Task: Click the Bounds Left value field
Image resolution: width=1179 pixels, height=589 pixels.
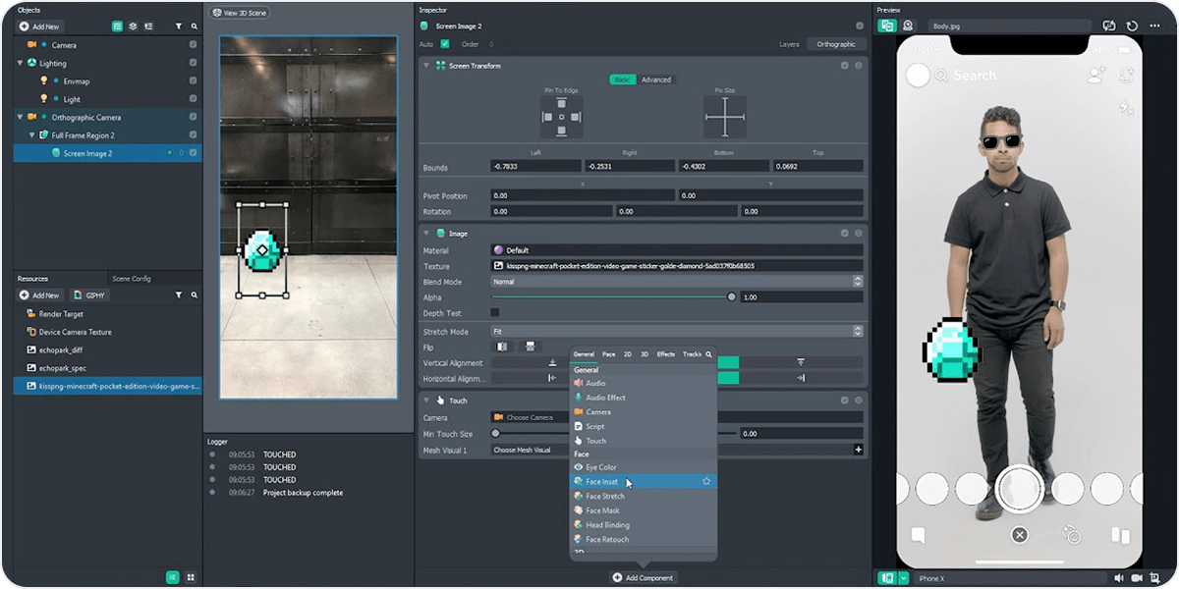Action: pyautogui.click(x=535, y=167)
